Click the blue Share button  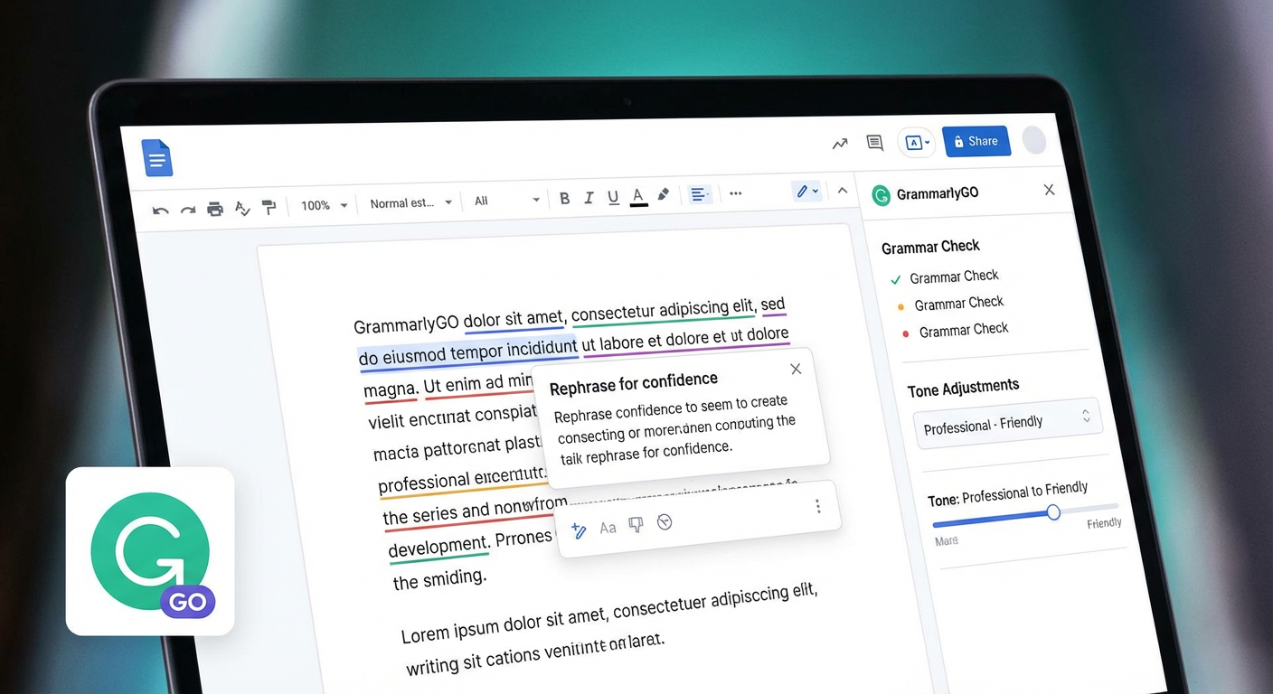coord(976,142)
